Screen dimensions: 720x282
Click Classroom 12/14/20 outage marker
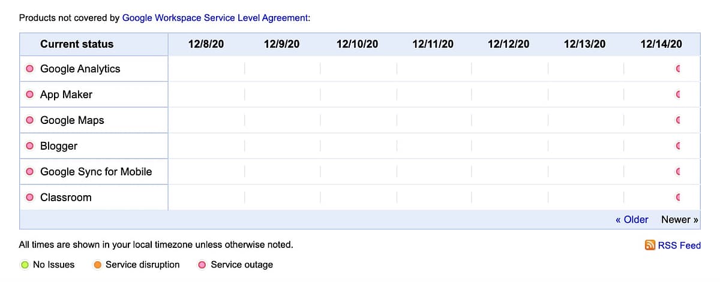click(x=678, y=198)
